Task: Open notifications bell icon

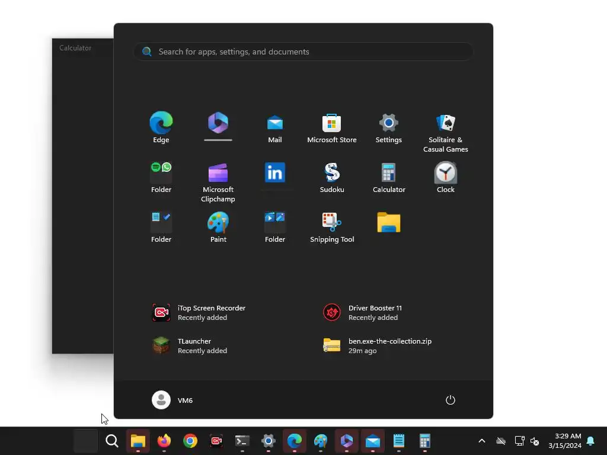Action: (591, 441)
